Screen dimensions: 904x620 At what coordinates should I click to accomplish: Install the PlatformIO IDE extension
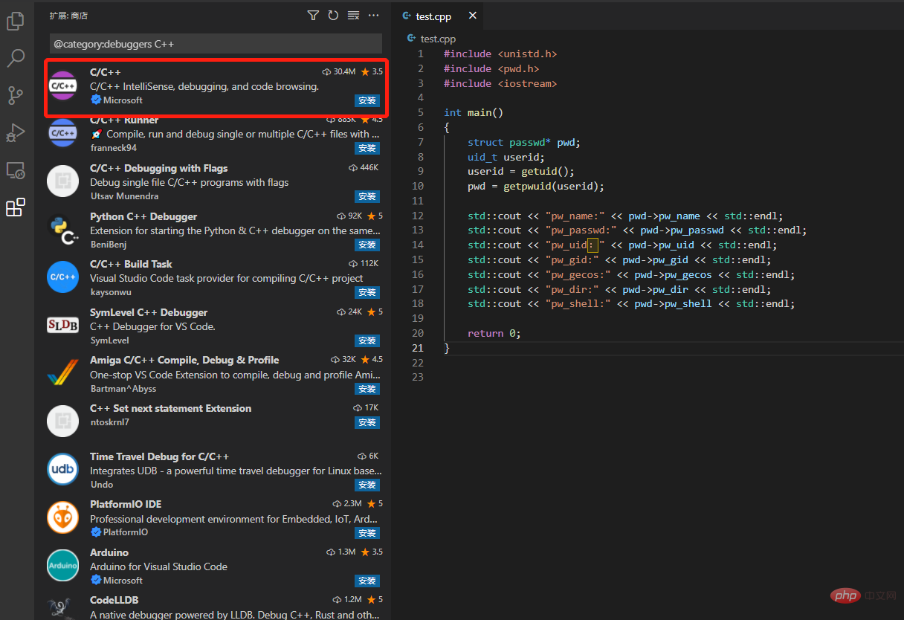point(367,533)
